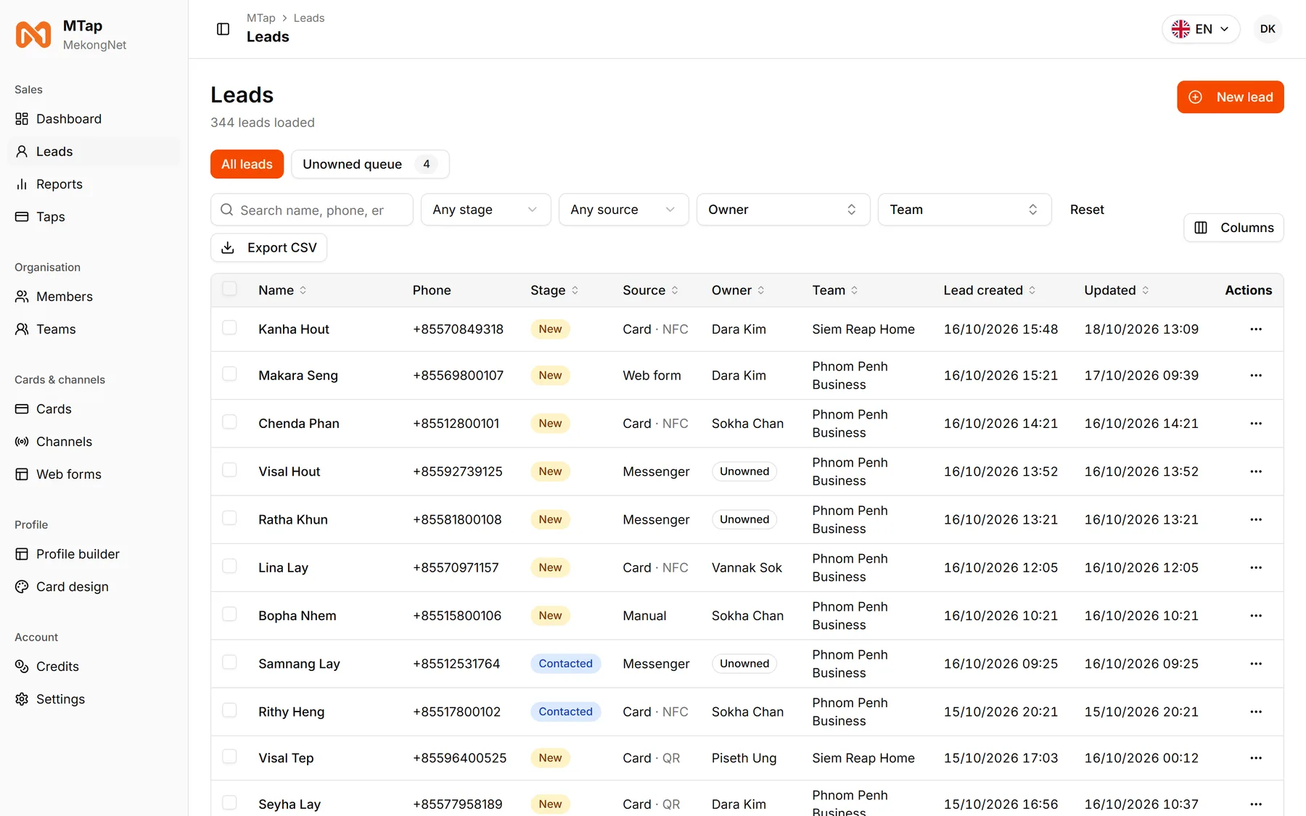Screen dimensions: 1306x816
Task: Open Card design in sidebar
Action: point(94,587)
